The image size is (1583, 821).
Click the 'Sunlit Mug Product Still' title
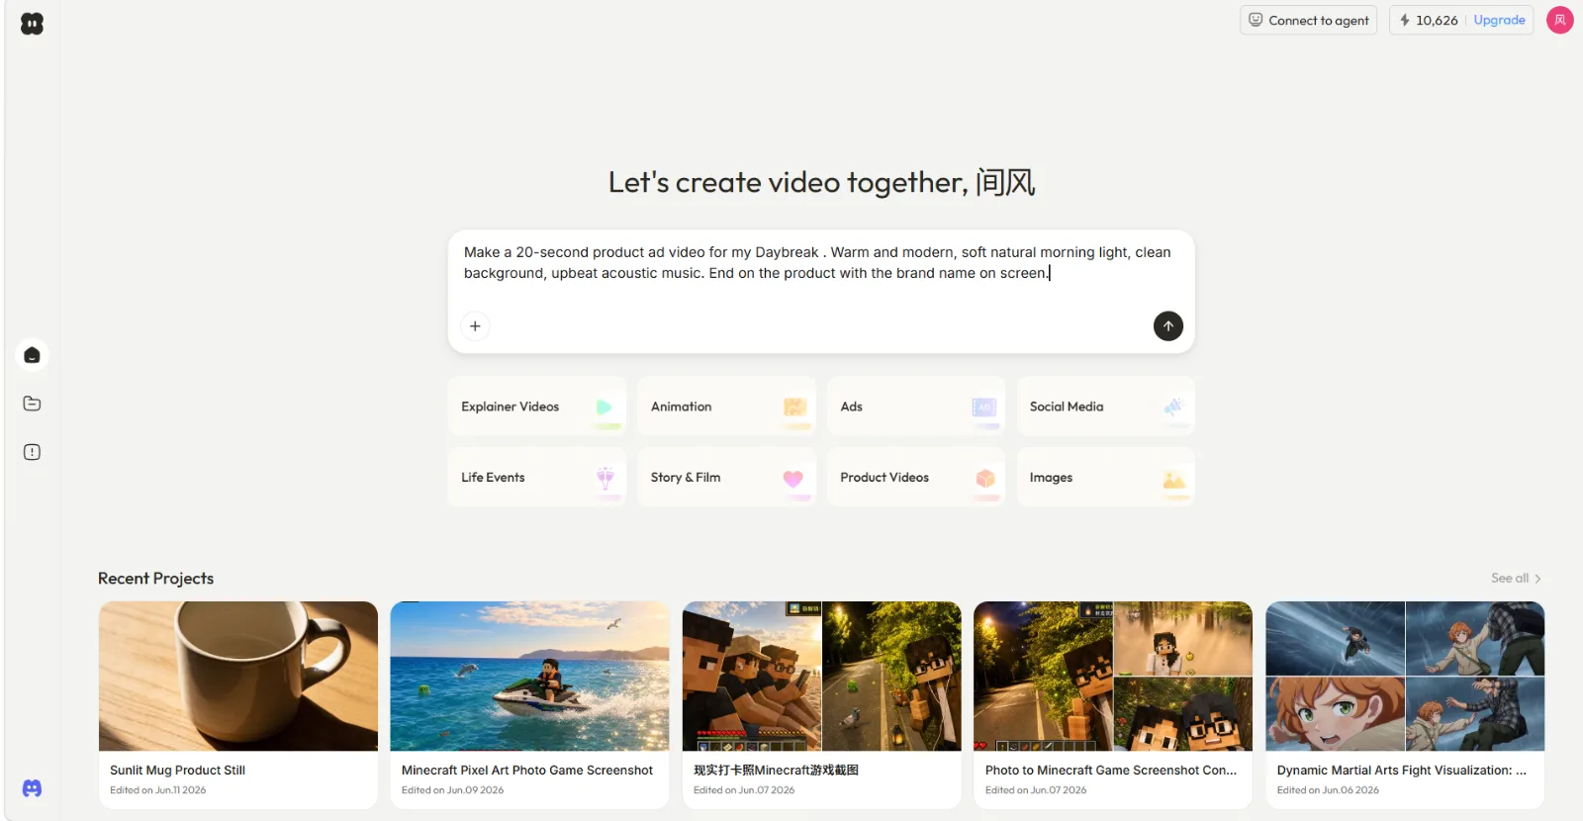pyautogui.click(x=177, y=771)
